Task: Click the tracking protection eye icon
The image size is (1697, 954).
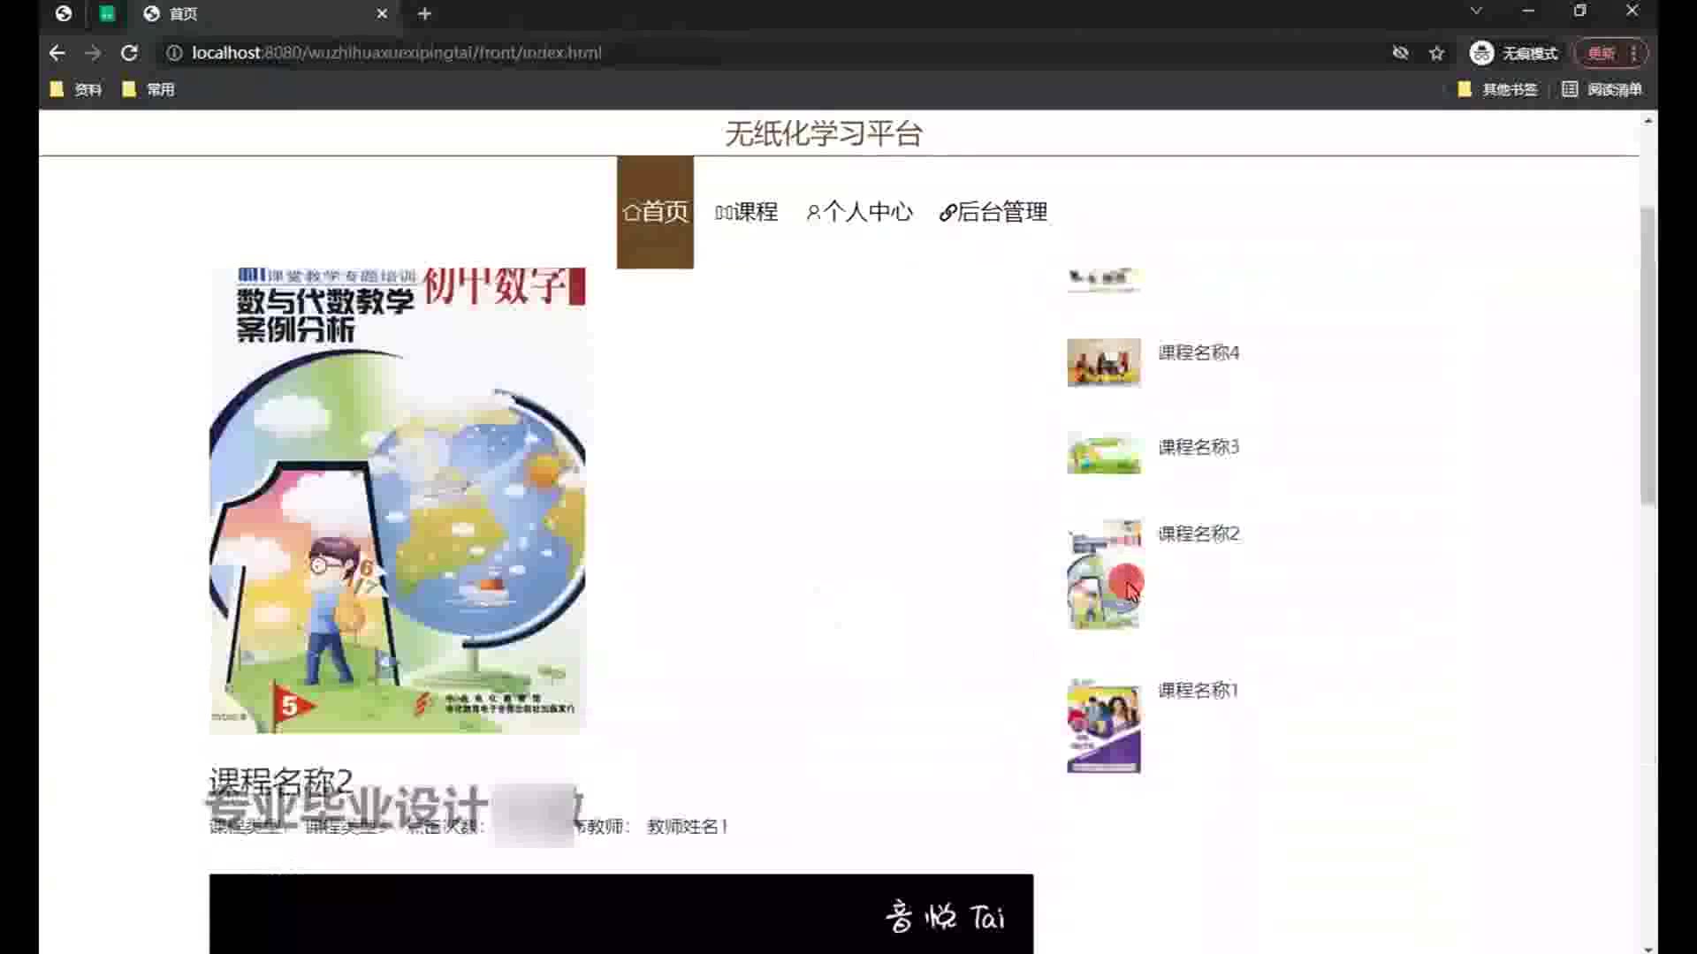Action: pyautogui.click(x=1400, y=53)
